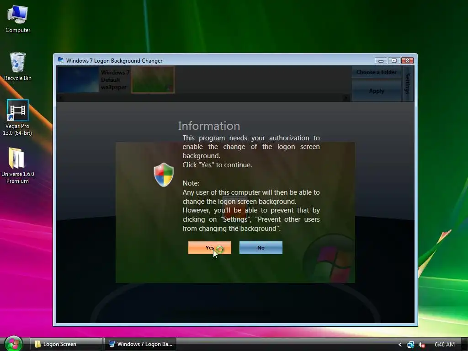Open the vertical Settings tab
Screen dimensions: 468x351
407,84
